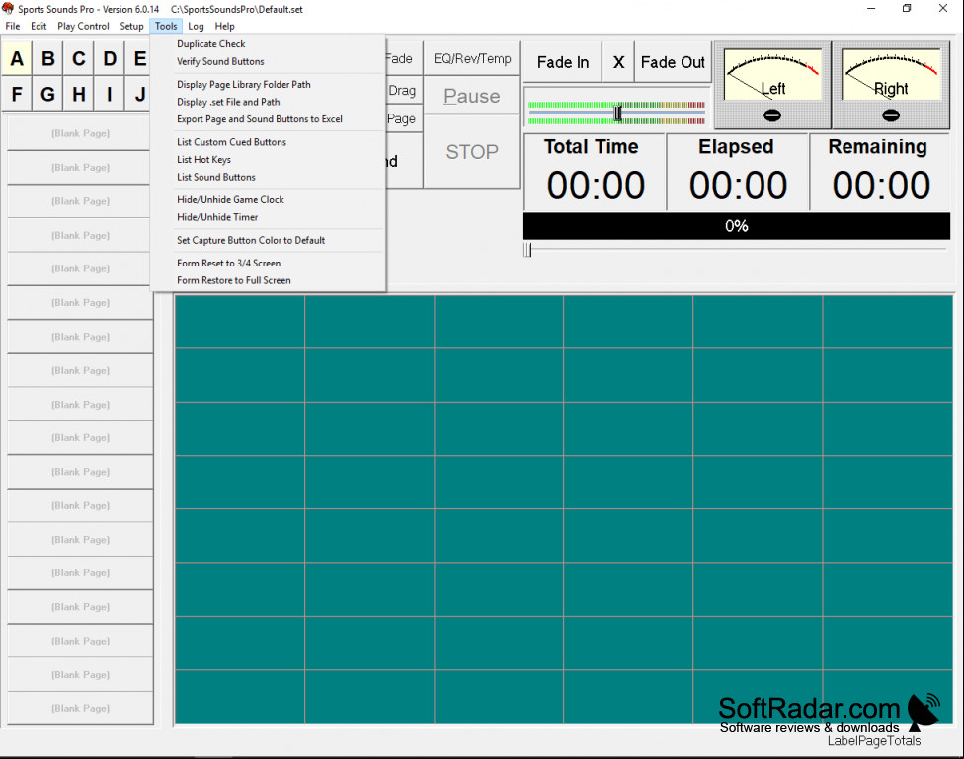Minimize the Sports Sounds Pro window
The image size is (964, 759).
(871, 9)
